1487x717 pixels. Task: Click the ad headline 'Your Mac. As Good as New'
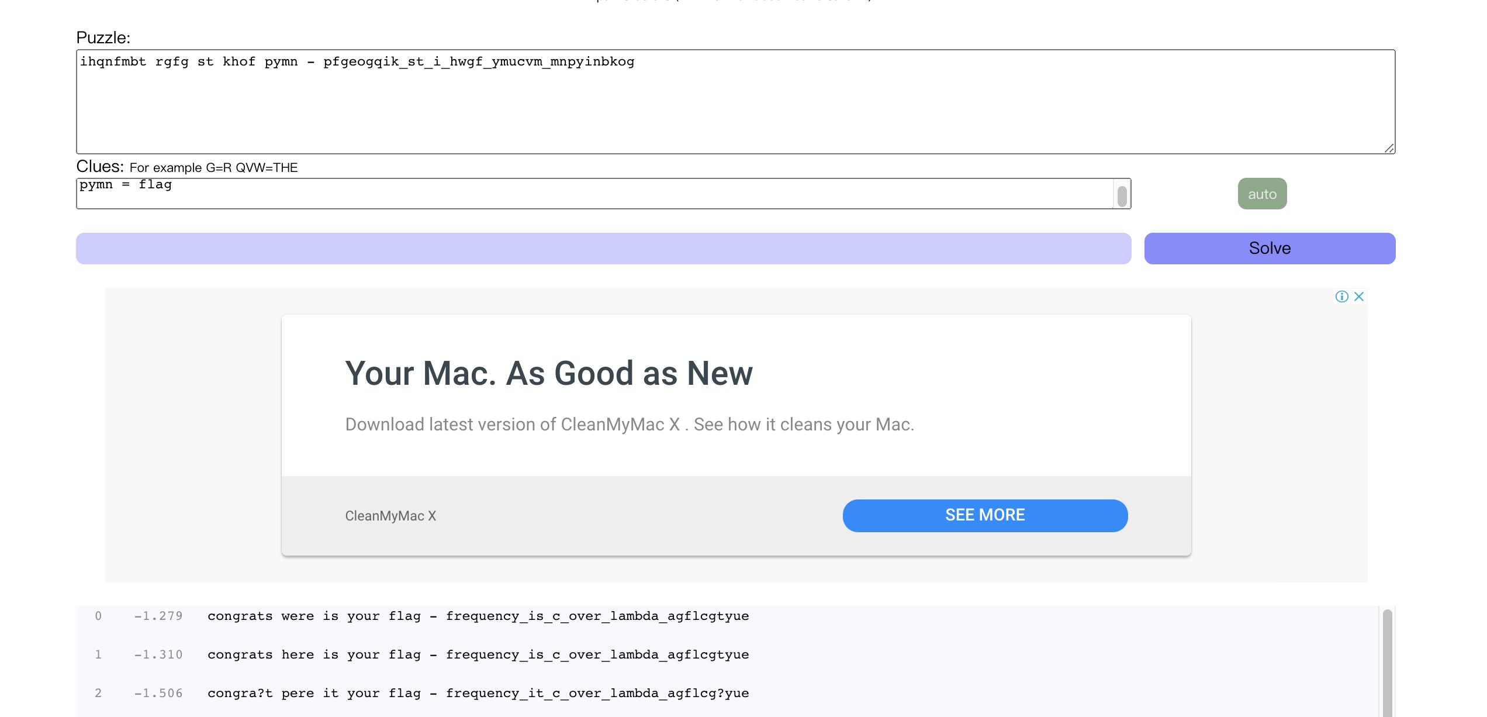[x=549, y=373]
